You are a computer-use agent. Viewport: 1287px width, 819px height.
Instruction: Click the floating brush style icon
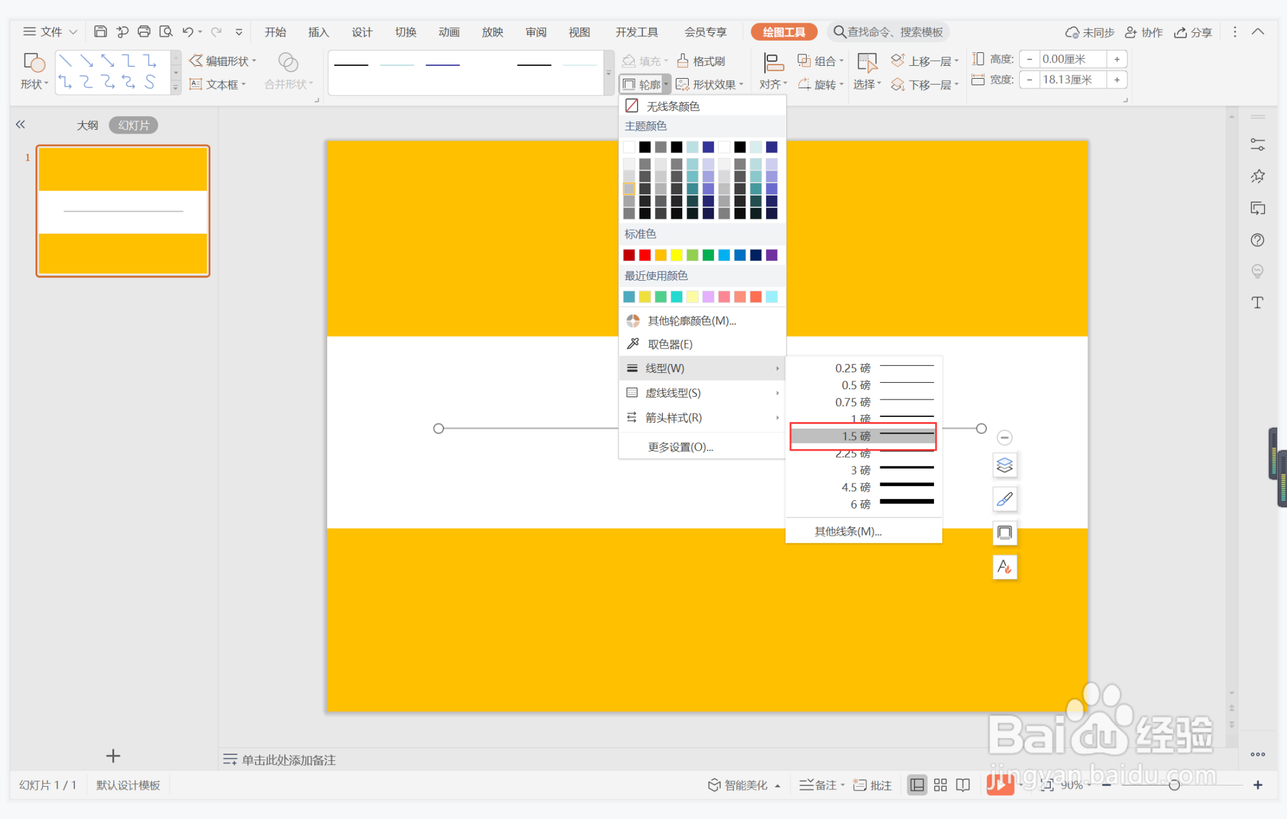click(x=1004, y=499)
